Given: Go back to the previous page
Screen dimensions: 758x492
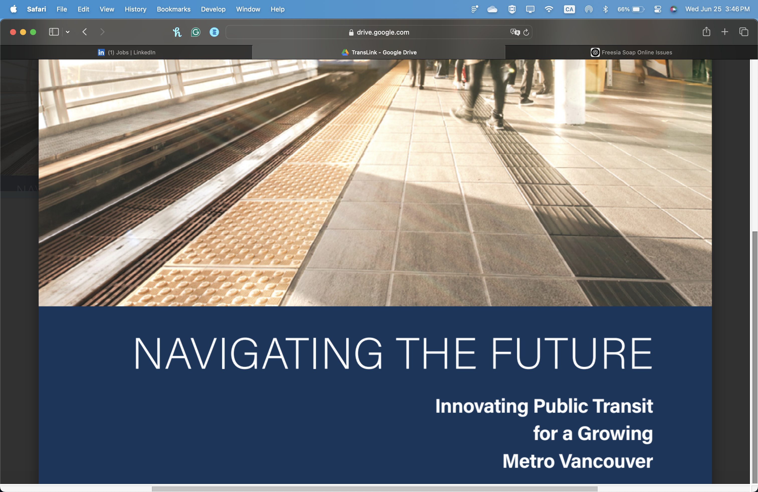Looking at the screenshot, I should pos(85,32).
